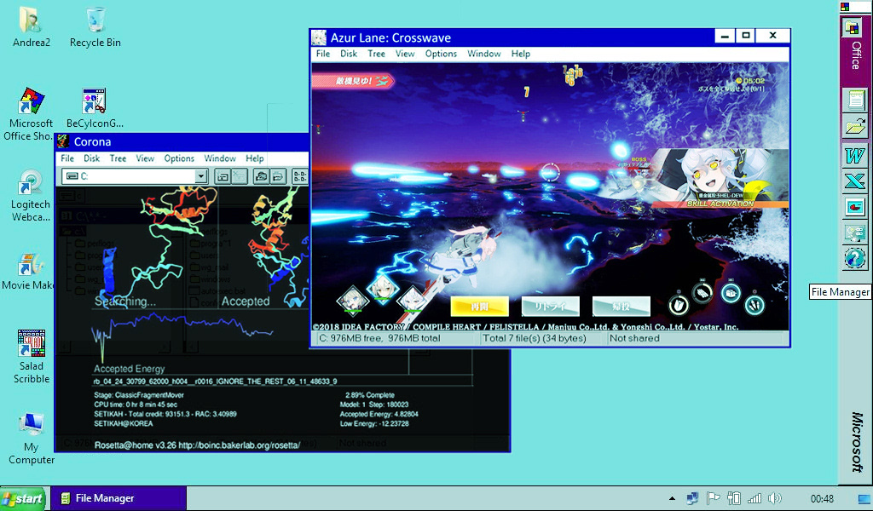Launch the Logitech Webcam shortcut

click(32, 196)
